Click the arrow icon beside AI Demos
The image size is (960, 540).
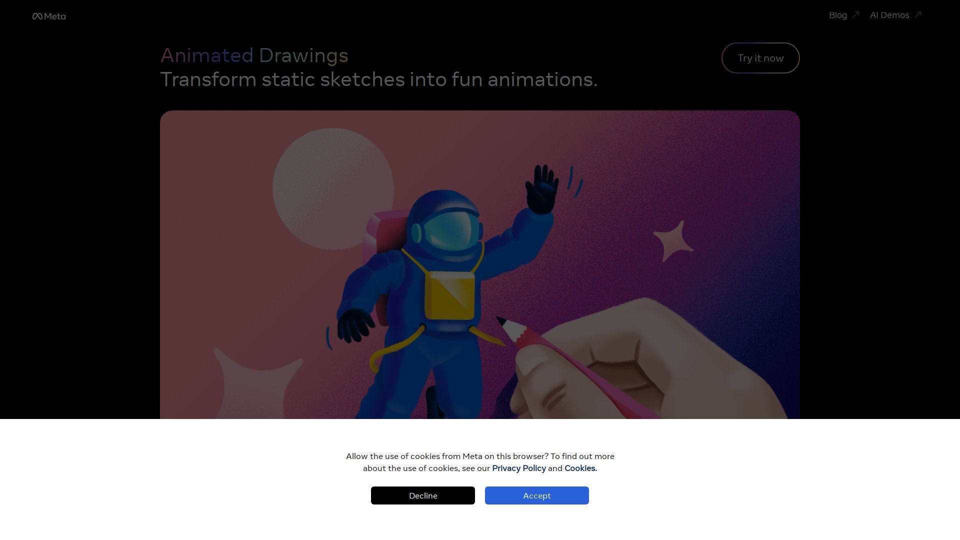click(x=919, y=14)
